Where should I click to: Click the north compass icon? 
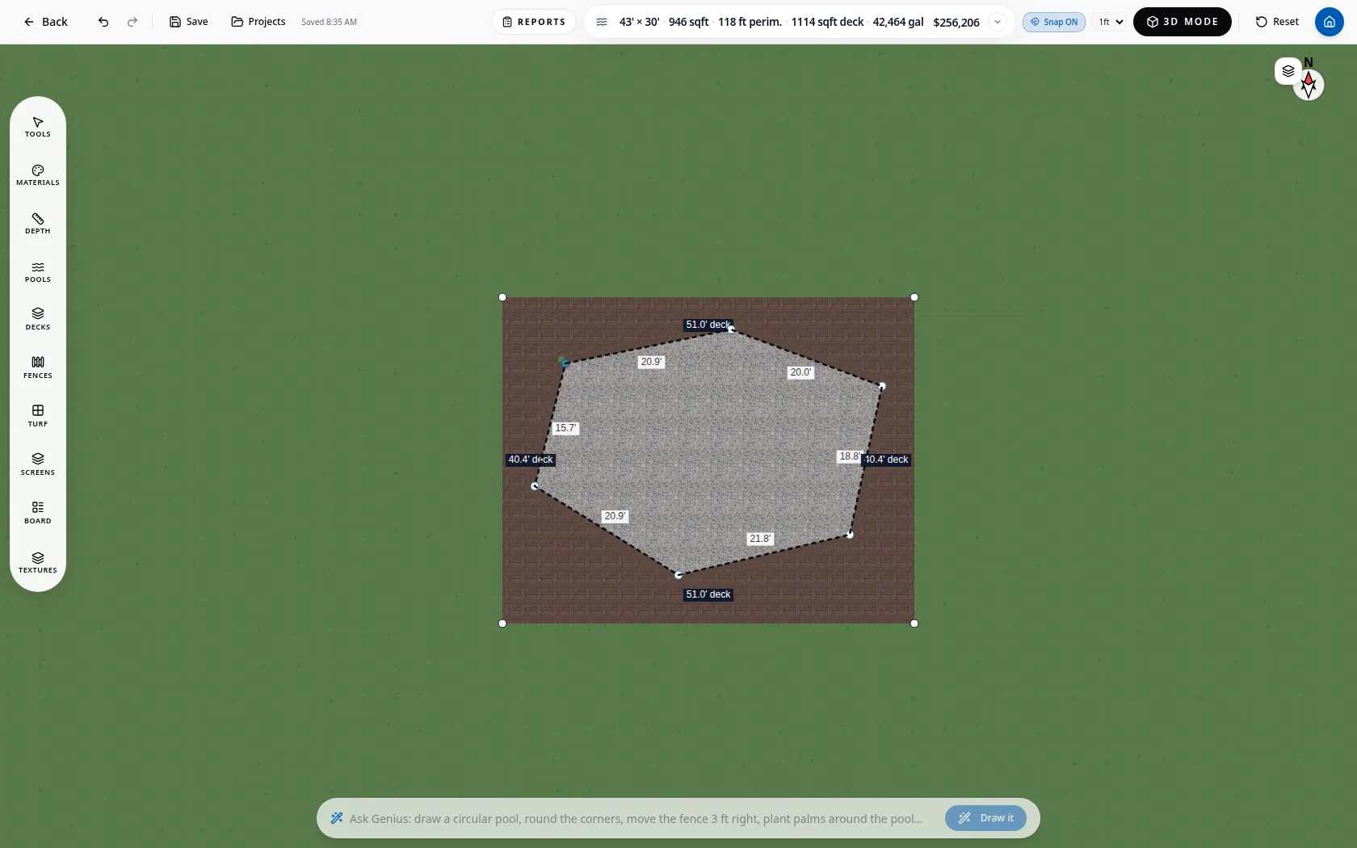(x=1309, y=83)
